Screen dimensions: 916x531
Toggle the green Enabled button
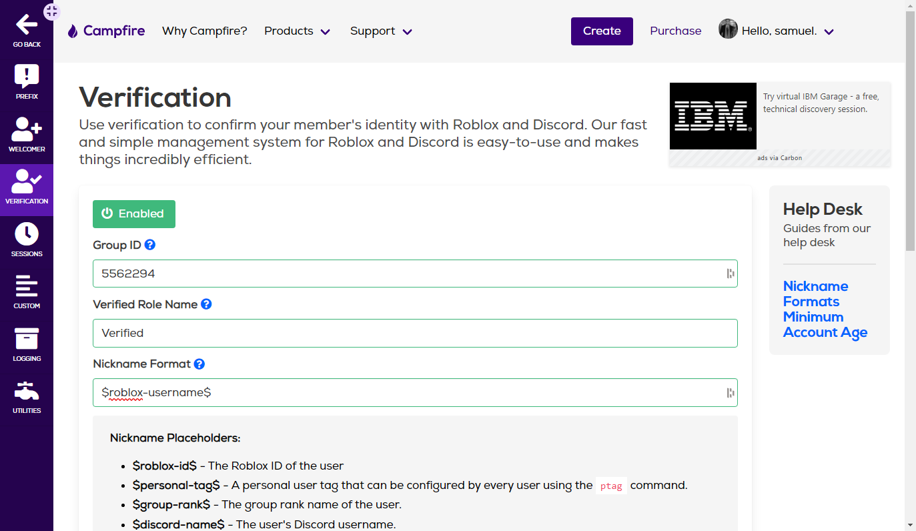click(x=134, y=214)
